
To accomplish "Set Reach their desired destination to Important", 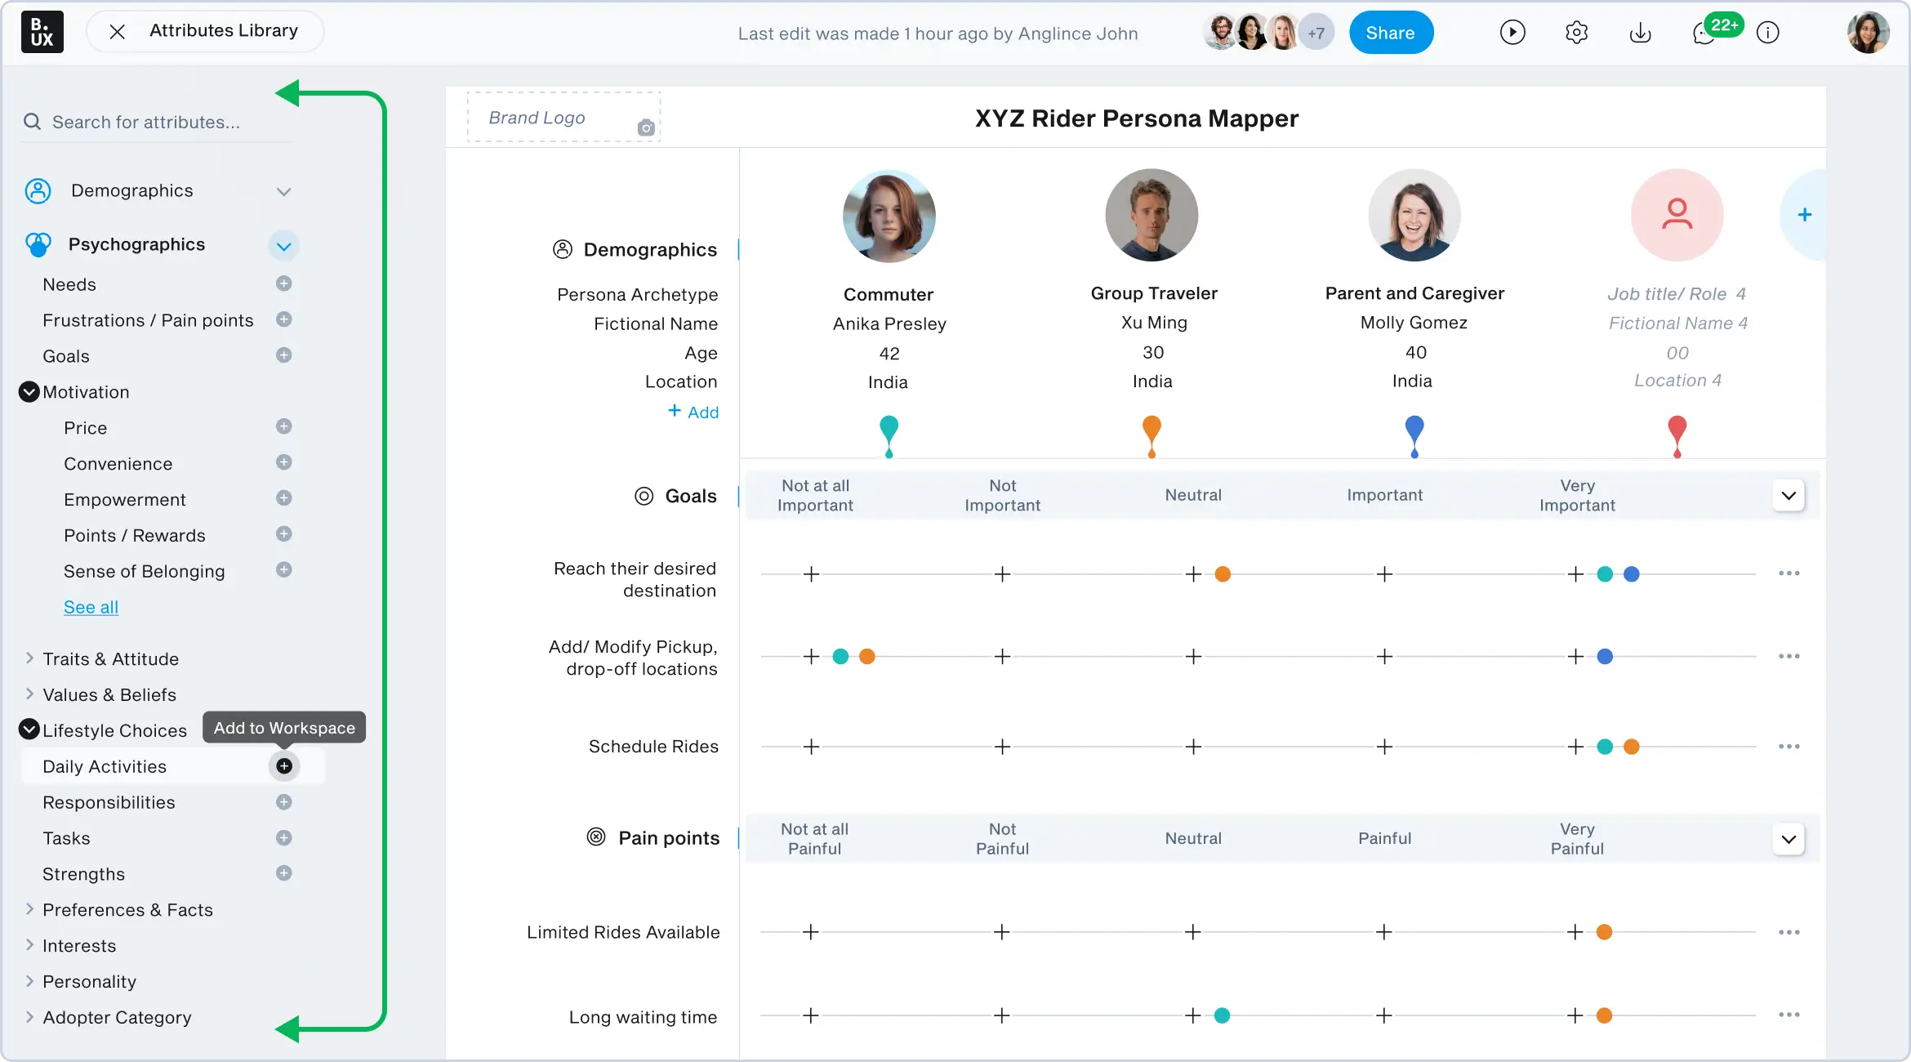I will click(1384, 574).
